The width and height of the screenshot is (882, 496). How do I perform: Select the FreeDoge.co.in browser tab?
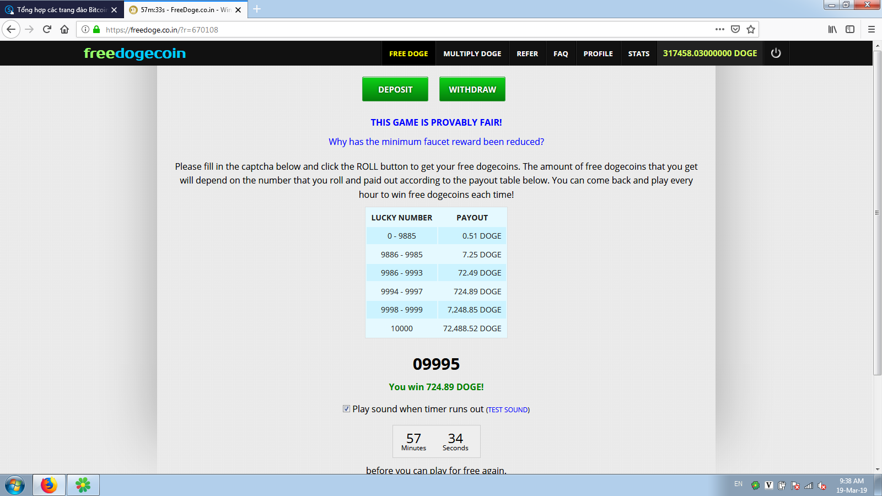[186, 10]
